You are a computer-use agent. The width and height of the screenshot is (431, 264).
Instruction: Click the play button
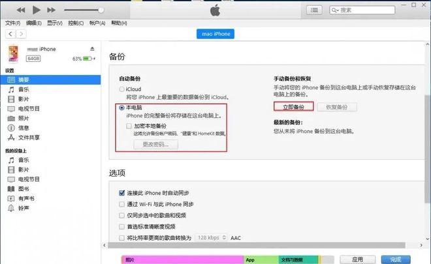tap(37, 10)
